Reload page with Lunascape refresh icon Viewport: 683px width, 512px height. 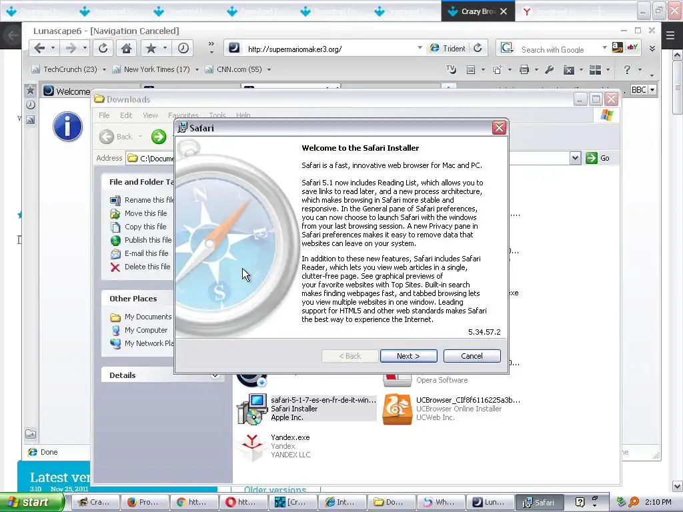tap(103, 48)
